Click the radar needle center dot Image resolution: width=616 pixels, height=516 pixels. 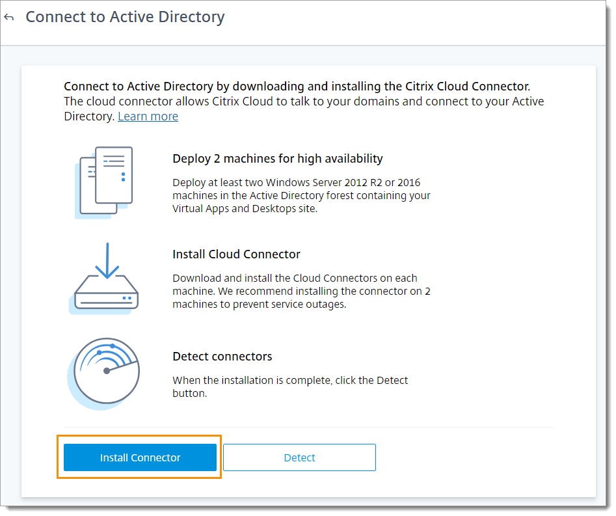107,371
